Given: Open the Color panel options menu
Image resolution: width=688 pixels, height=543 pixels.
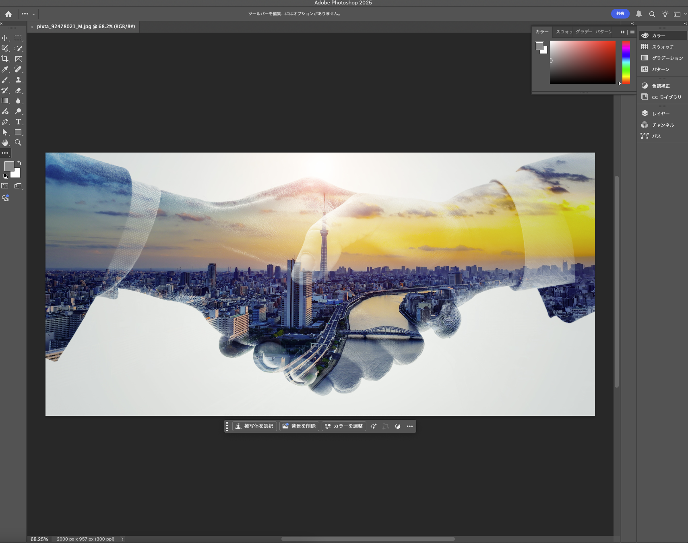Looking at the screenshot, I should [632, 32].
